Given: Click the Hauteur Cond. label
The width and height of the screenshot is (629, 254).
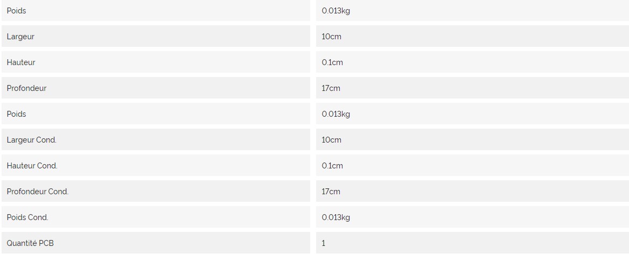Looking at the screenshot, I should coord(32,166).
